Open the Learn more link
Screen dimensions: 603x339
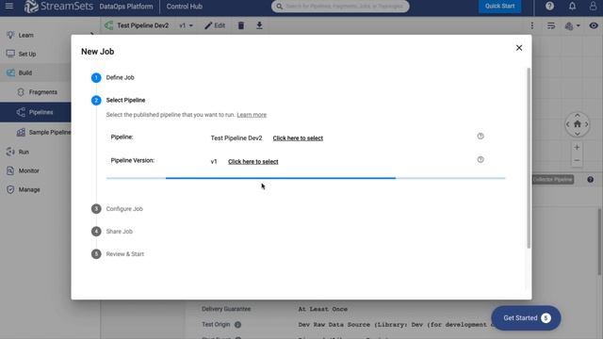[252, 115]
